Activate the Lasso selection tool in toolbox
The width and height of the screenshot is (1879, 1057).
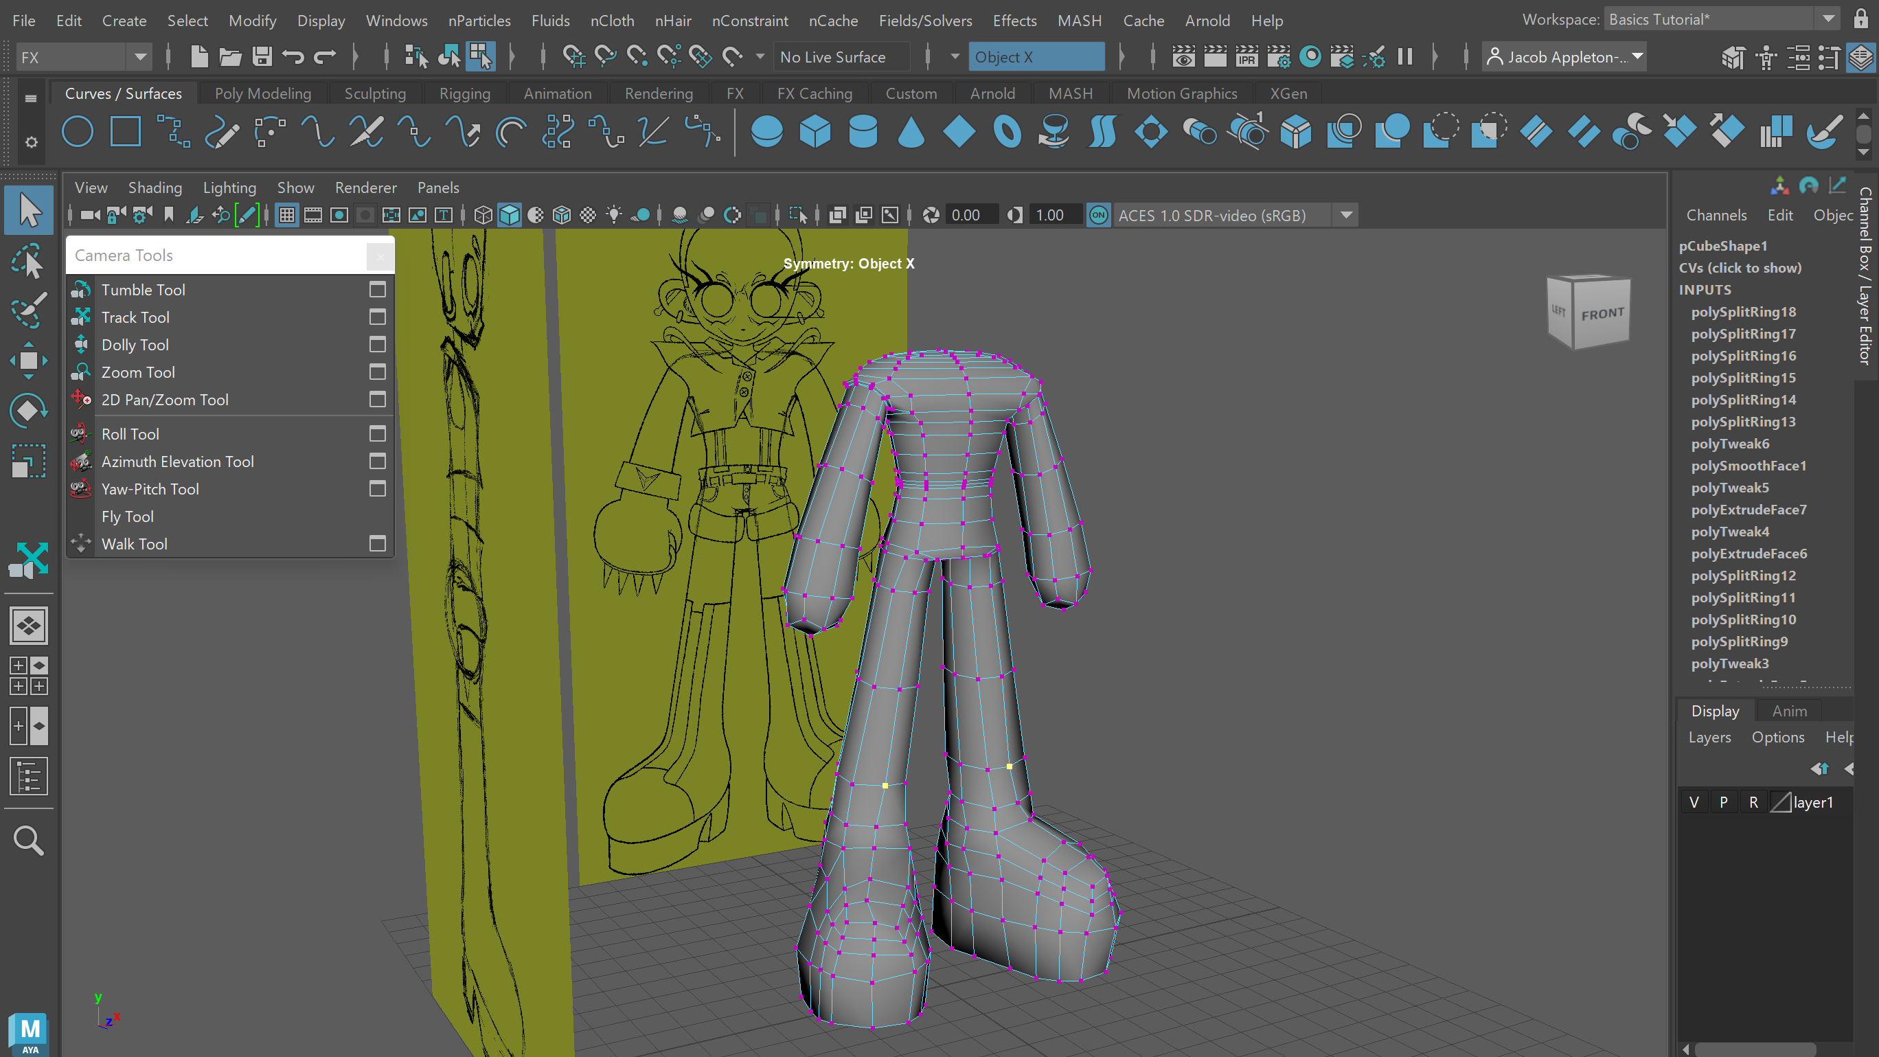click(27, 261)
